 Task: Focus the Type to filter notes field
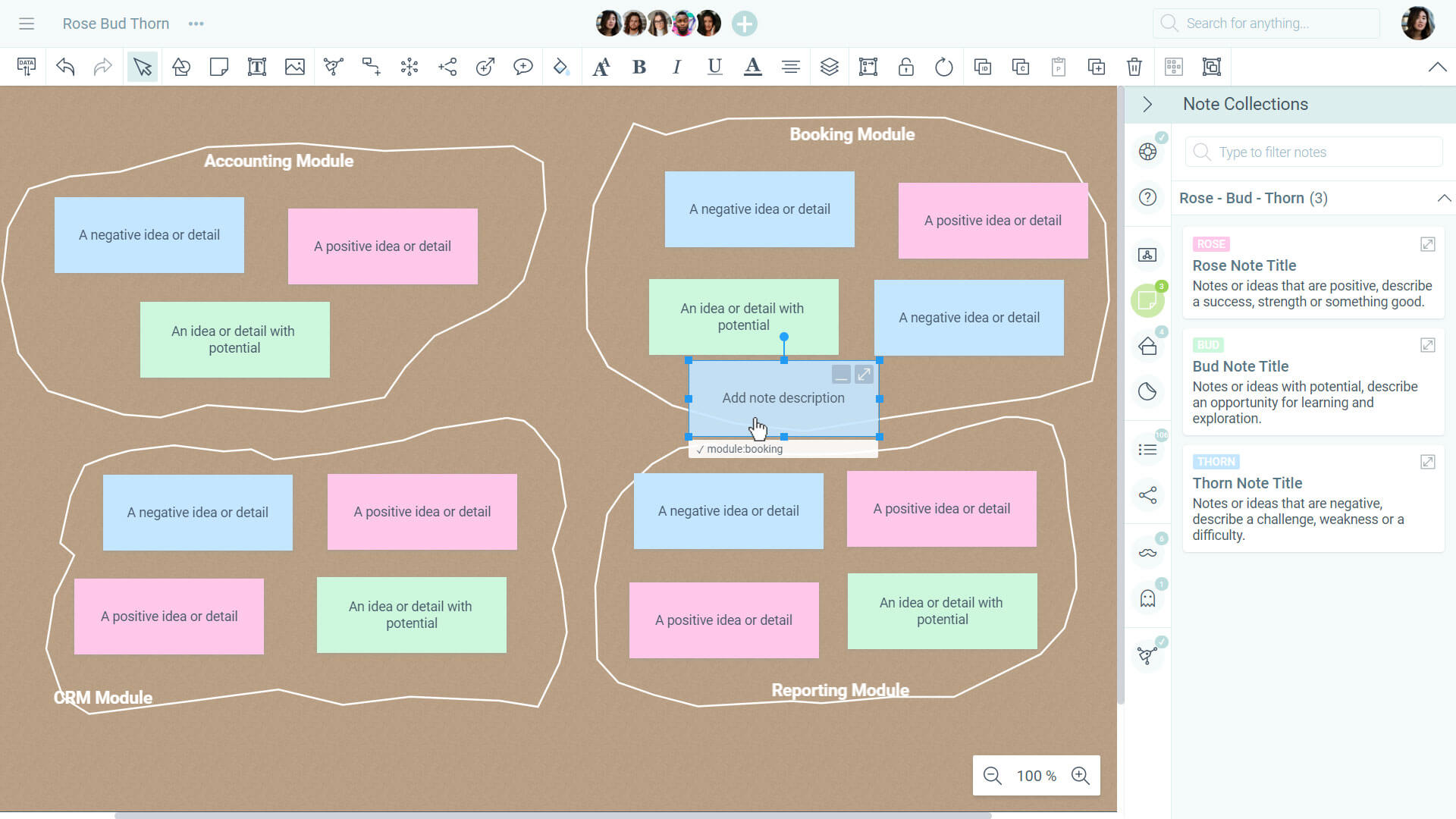1313,152
